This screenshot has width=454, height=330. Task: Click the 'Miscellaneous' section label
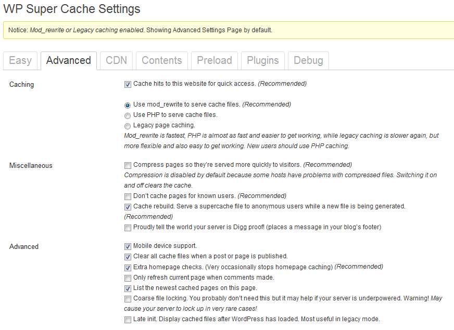click(31, 166)
